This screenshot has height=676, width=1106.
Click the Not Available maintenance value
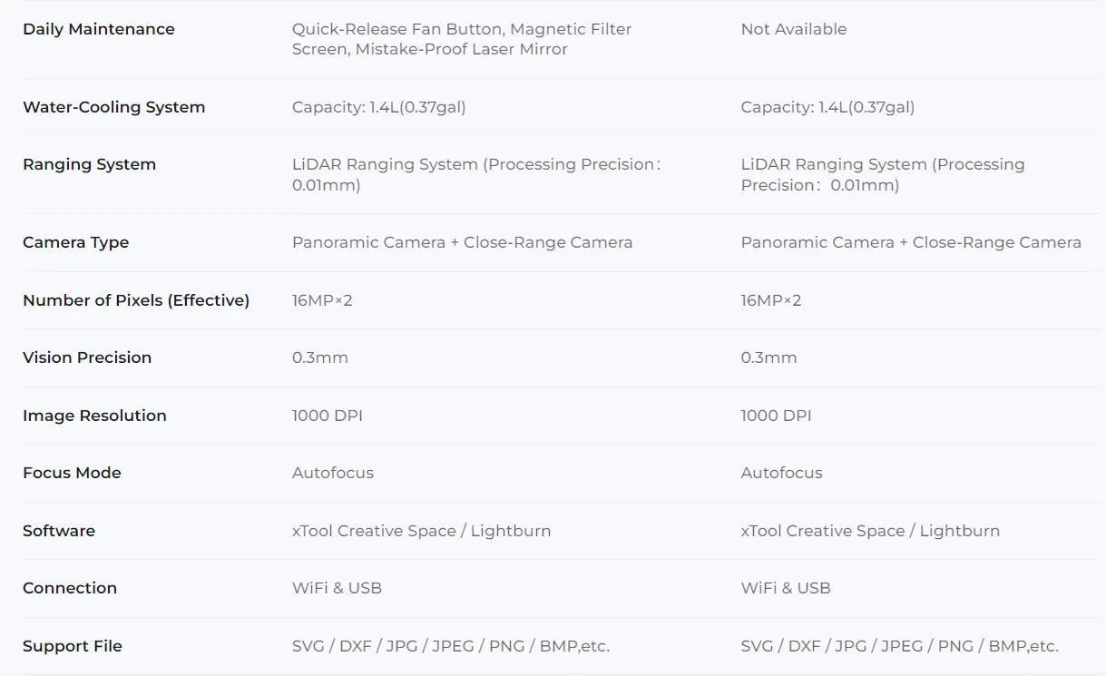[793, 29]
